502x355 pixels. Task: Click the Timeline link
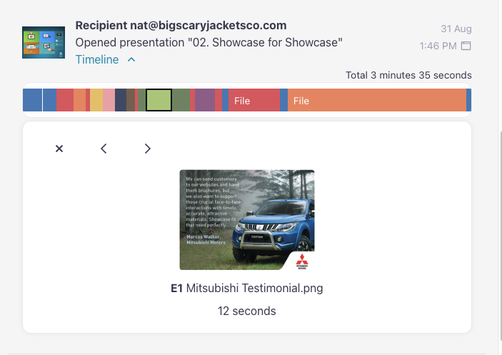pyautogui.click(x=97, y=59)
